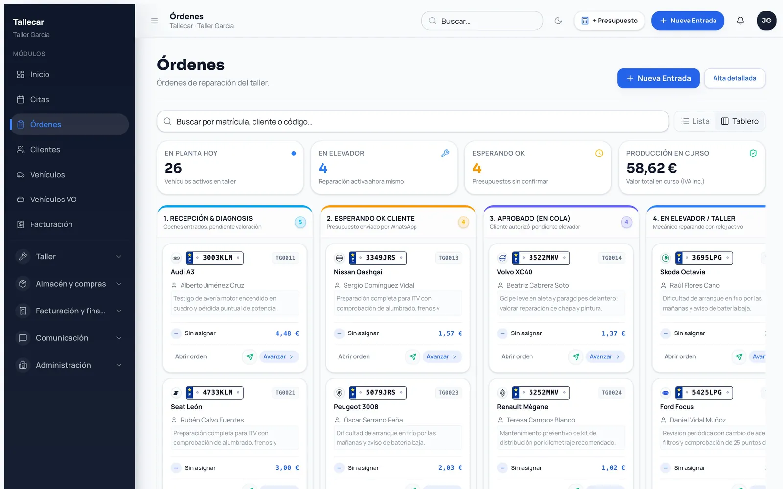Click the wrench icon in En Elevador stat
The image size is (783, 489).
click(x=445, y=153)
